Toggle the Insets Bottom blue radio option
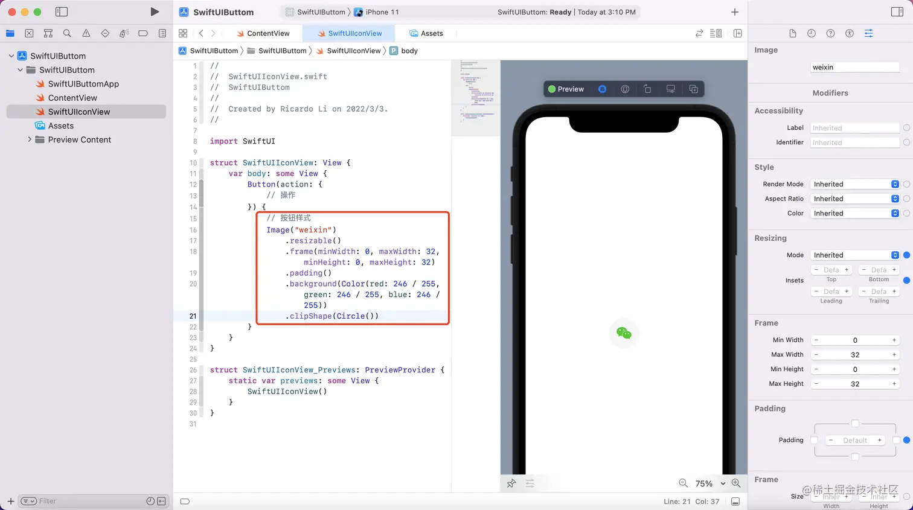The image size is (913, 510). pos(908,279)
